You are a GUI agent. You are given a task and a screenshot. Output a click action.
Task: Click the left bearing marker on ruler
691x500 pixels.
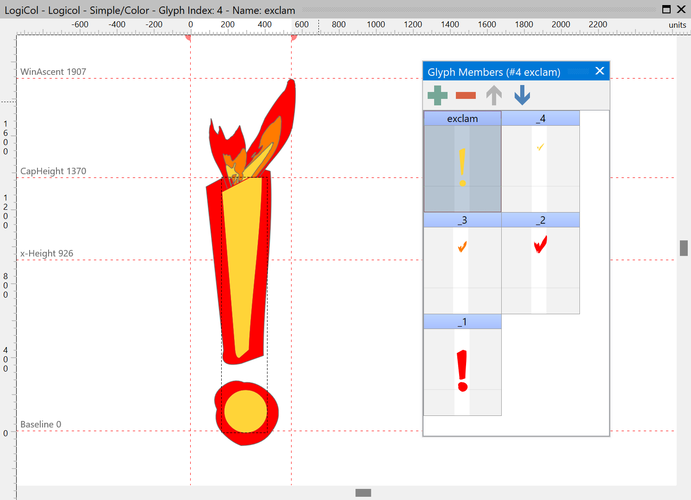click(x=188, y=37)
